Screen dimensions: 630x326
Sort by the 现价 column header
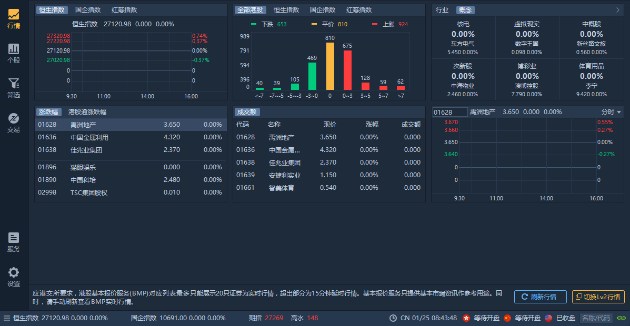[x=330, y=125]
